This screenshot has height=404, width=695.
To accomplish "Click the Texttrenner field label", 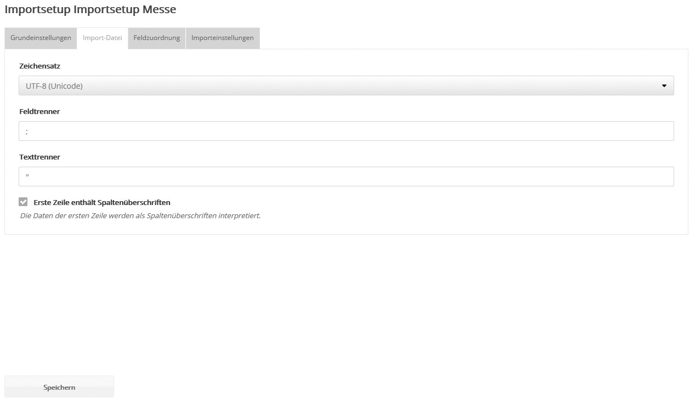I will point(39,157).
